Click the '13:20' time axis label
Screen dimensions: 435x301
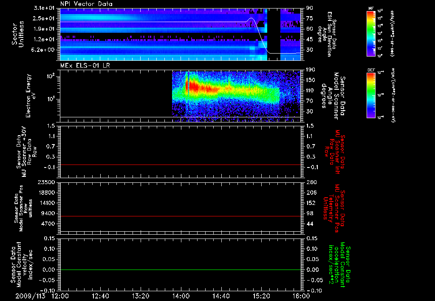pyautogui.click(x=141, y=296)
